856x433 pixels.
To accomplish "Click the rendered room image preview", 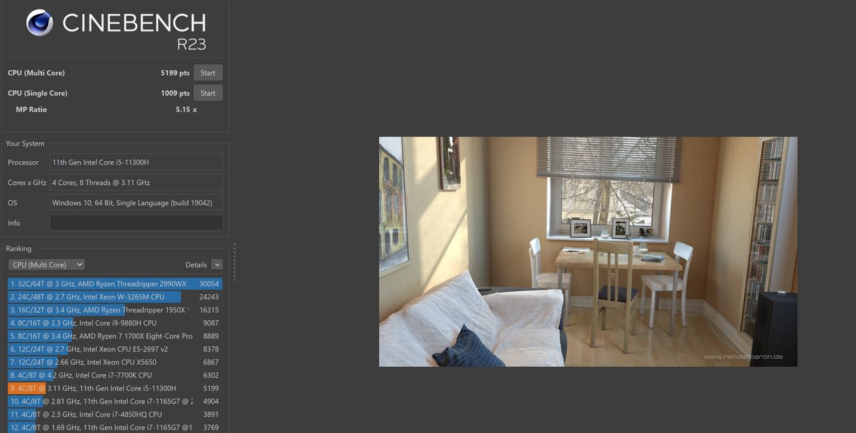I will (x=588, y=252).
